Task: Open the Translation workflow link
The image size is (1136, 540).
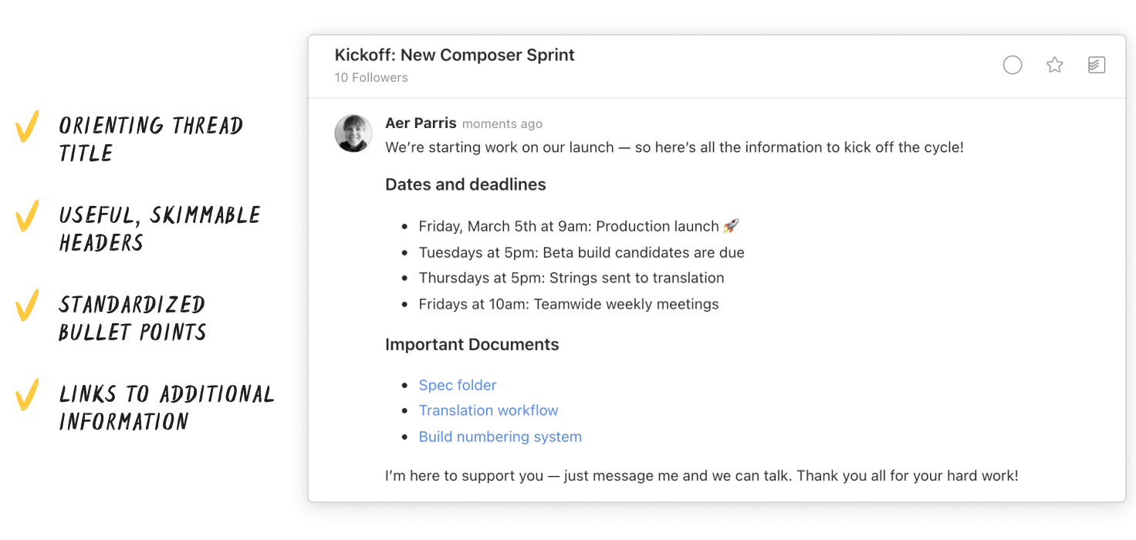Action: [489, 410]
